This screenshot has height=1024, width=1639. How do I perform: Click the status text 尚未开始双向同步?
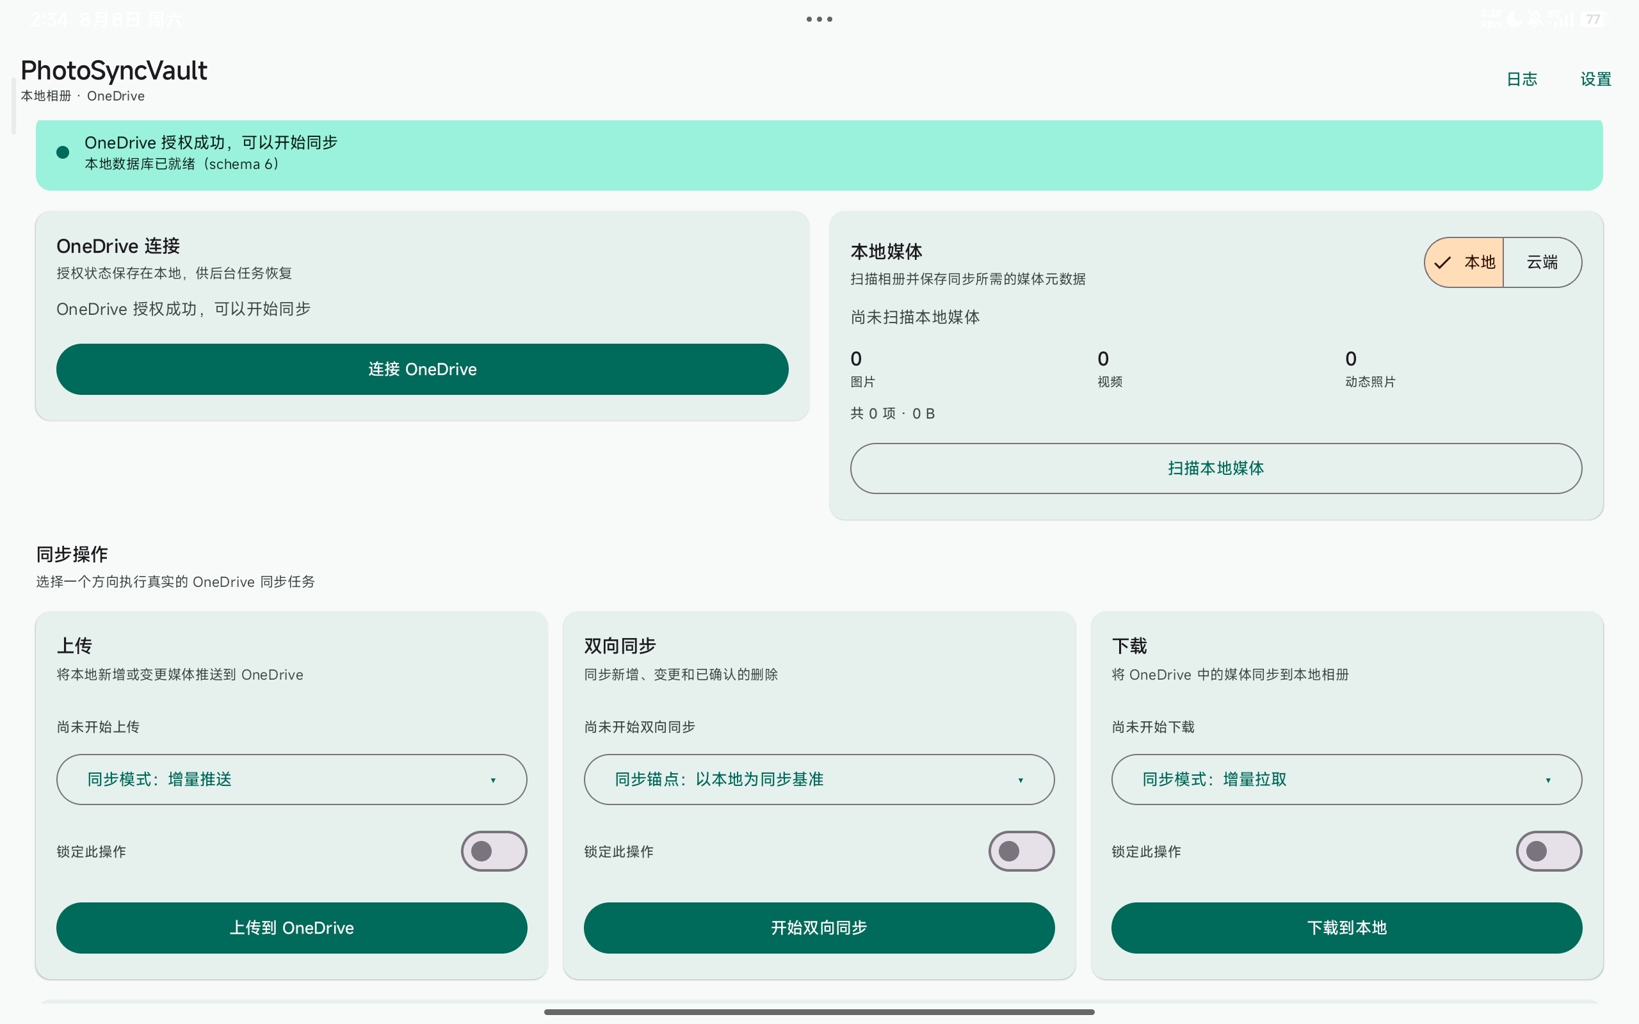pyautogui.click(x=640, y=726)
